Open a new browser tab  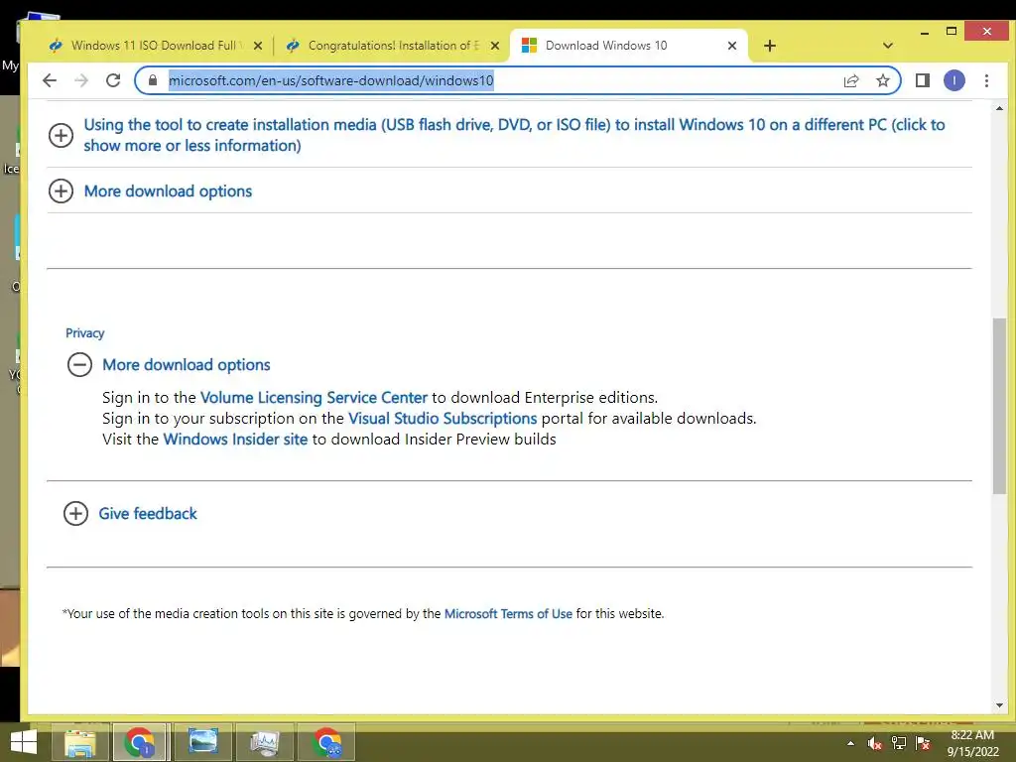coord(770,46)
